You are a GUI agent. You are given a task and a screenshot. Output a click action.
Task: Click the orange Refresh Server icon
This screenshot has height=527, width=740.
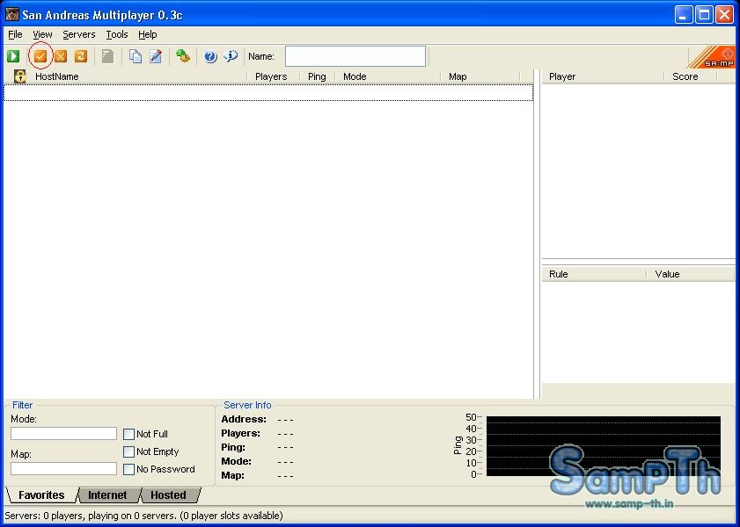pyautogui.click(x=81, y=56)
